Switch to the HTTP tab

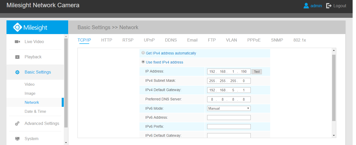pyautogui.click(x=107, y=40)
